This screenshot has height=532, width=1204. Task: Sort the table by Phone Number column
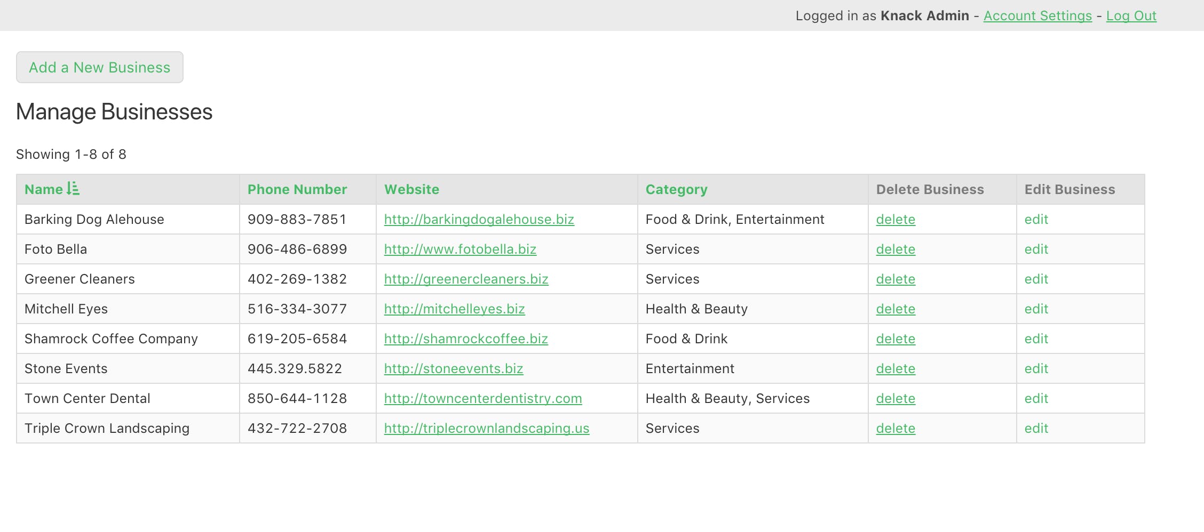(x=297, y=189)
